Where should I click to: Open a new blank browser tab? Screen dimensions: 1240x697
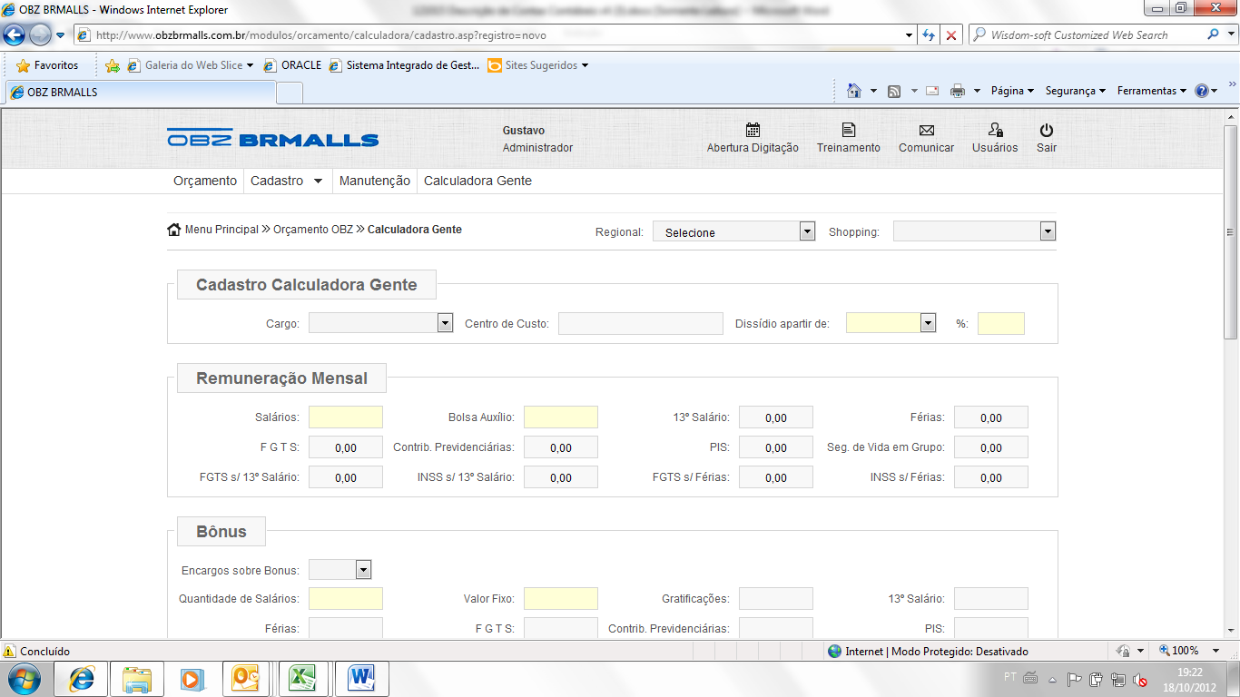point(290,93)
